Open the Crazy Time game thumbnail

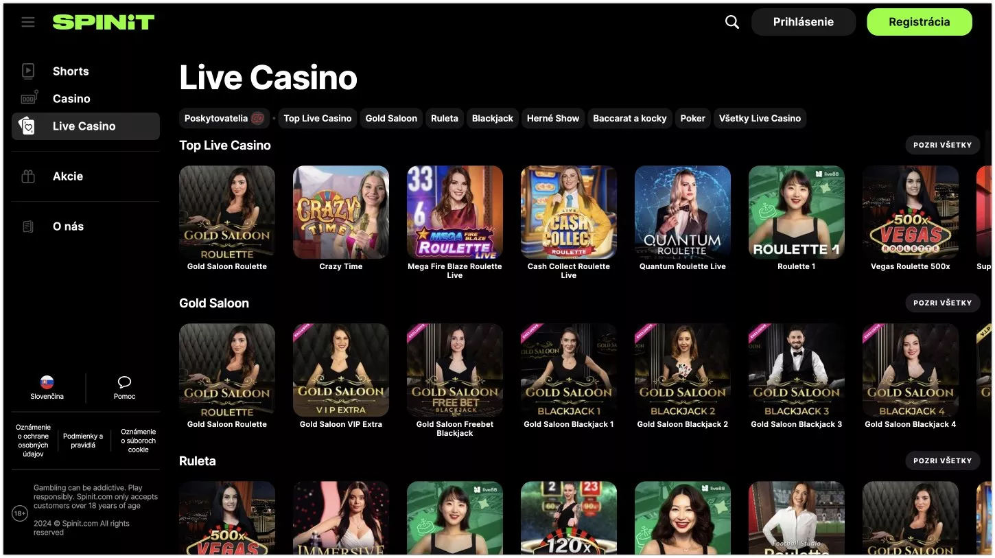pyautogui.click(x=341, y=212)
